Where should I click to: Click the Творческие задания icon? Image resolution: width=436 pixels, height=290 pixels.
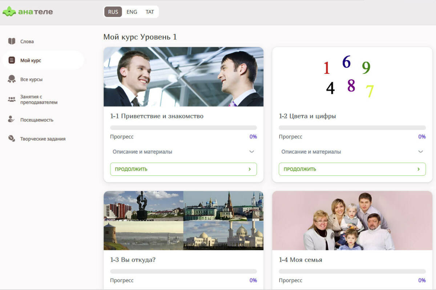click(12, 138)
